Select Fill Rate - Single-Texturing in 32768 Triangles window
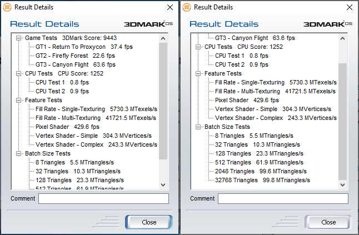This screenshot has height=235, width=359. (x=276, y=82)
